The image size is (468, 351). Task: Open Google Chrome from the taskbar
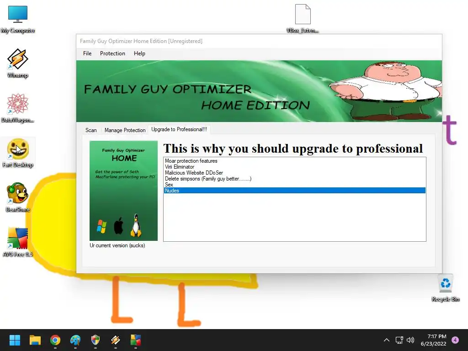point(55,340)
